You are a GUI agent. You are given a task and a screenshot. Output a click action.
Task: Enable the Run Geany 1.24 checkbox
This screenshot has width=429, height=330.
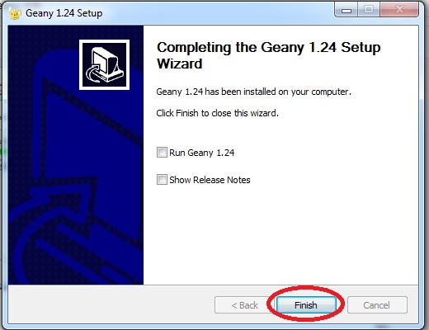[x=162, y=152]
